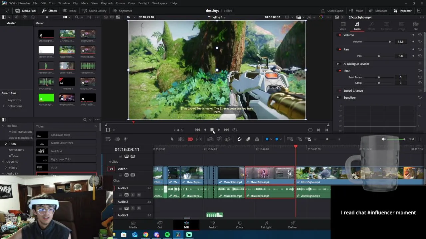This screenshot has height=239, width=426.
Task: Toggle the Effects panel button
Action: tap(50, 11)
